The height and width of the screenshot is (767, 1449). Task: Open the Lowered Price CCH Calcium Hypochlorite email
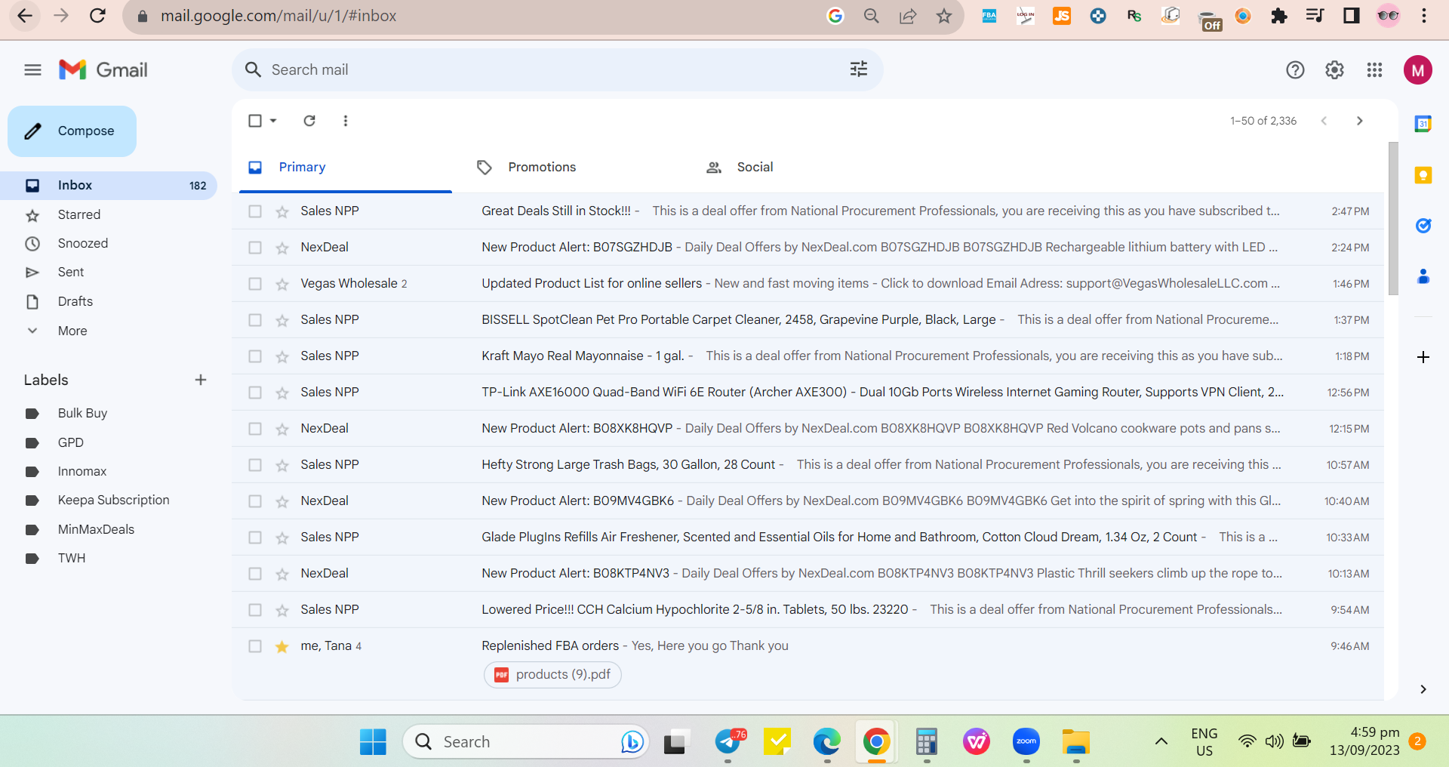tap(808, 610)
